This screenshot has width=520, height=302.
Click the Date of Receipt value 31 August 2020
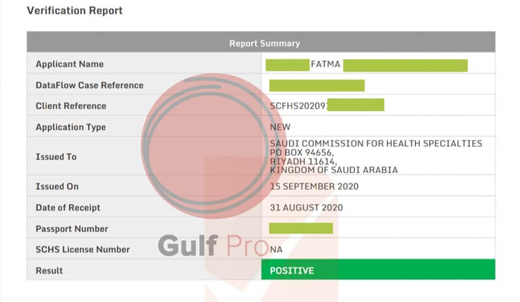[306, 207]
